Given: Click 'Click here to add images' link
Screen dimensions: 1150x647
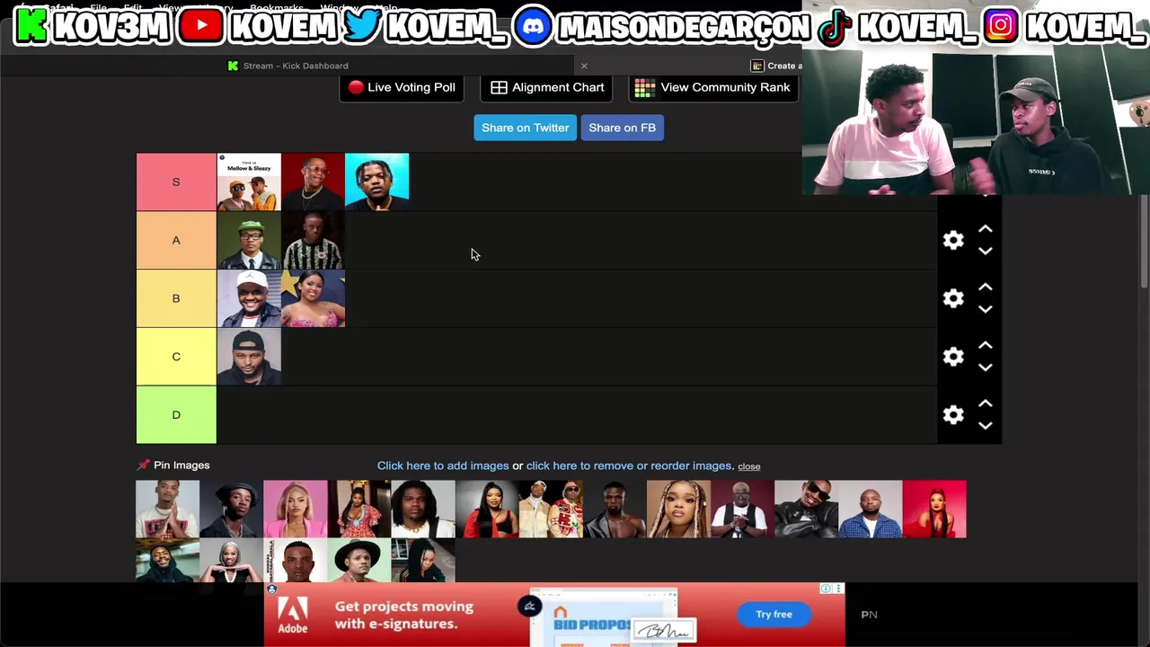Looking at the screenshot, I should pyautogui.click(x=443, y=465).
